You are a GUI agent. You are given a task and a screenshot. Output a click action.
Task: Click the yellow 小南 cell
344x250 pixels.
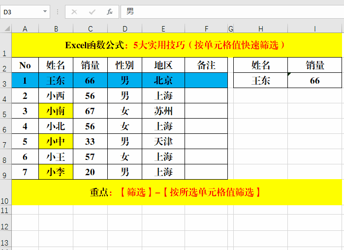click(56, 111)
